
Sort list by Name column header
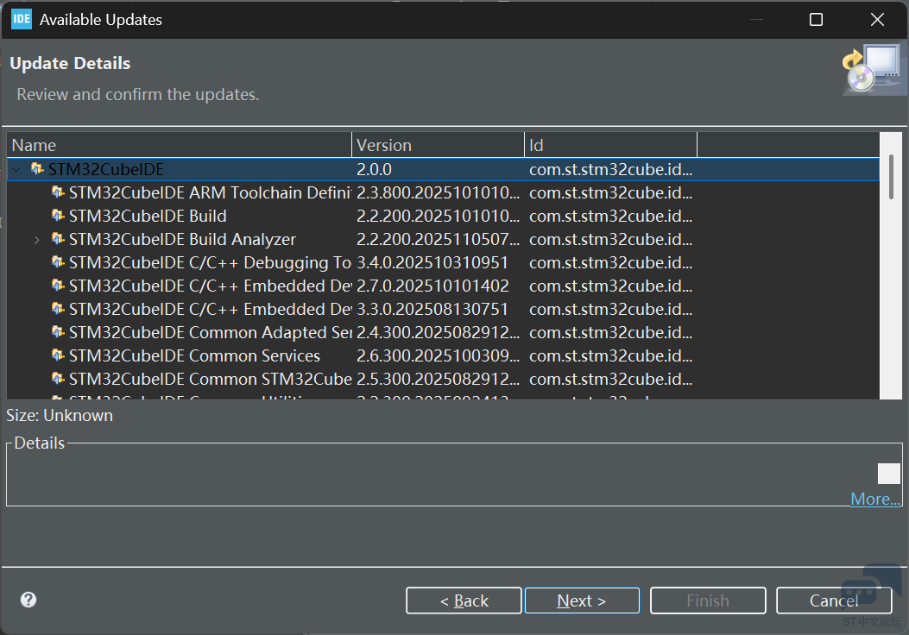(179, 145)
